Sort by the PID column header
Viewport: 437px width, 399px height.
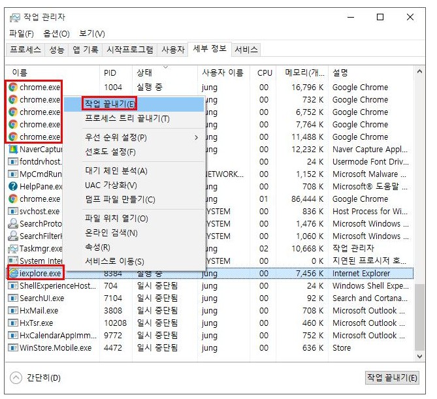[x=110, y=72]
